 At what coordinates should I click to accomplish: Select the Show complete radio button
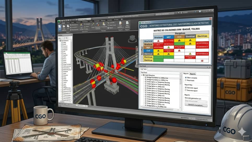(x=186, y=78)
